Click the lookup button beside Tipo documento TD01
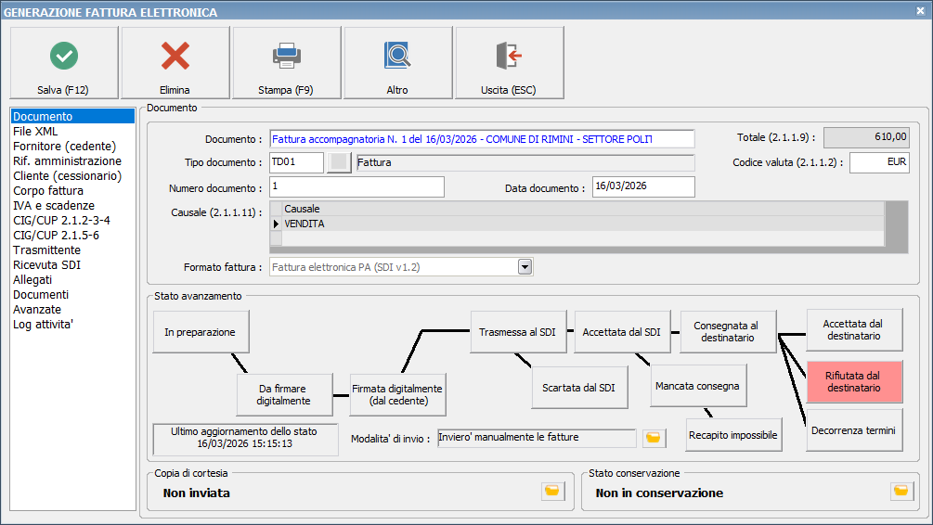 click(x=340, y=162)
